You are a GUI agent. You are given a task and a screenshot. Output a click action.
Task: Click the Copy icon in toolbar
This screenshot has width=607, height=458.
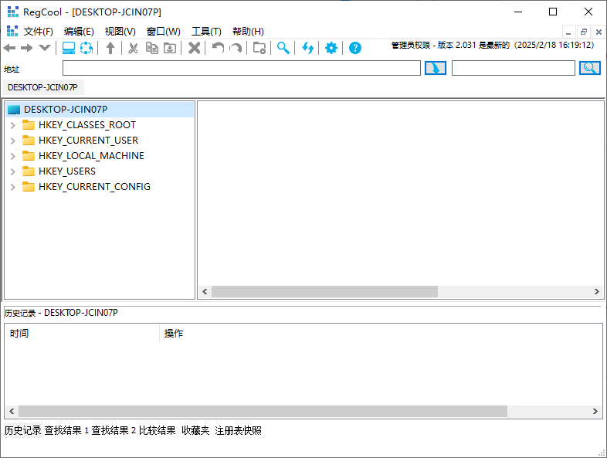(x=151, y=48)
